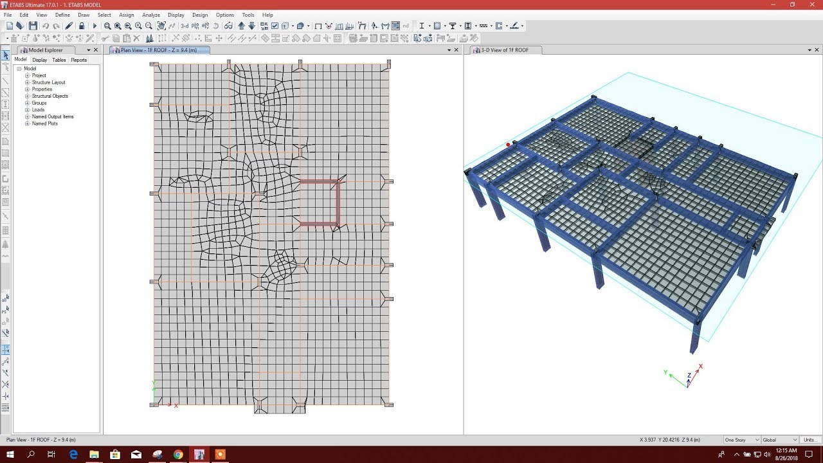Open the Analyze menu
823x463 pixels.
pyautogui.click(x=151, y=15)
